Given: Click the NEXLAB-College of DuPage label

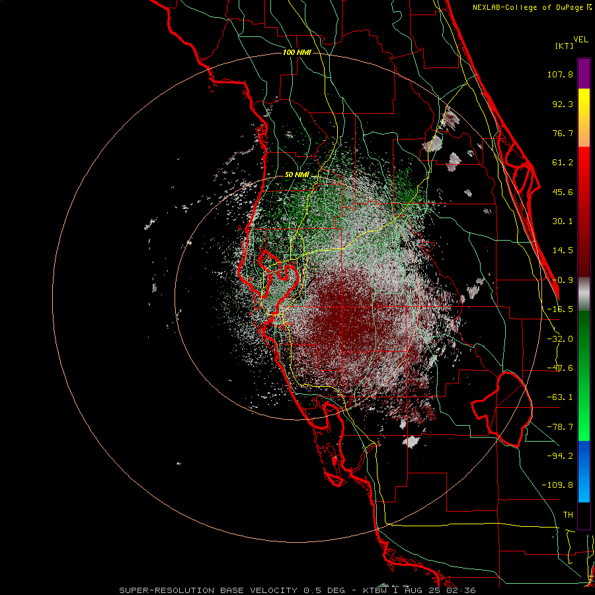Looking at the screenshot, I should tap(532, 7).
